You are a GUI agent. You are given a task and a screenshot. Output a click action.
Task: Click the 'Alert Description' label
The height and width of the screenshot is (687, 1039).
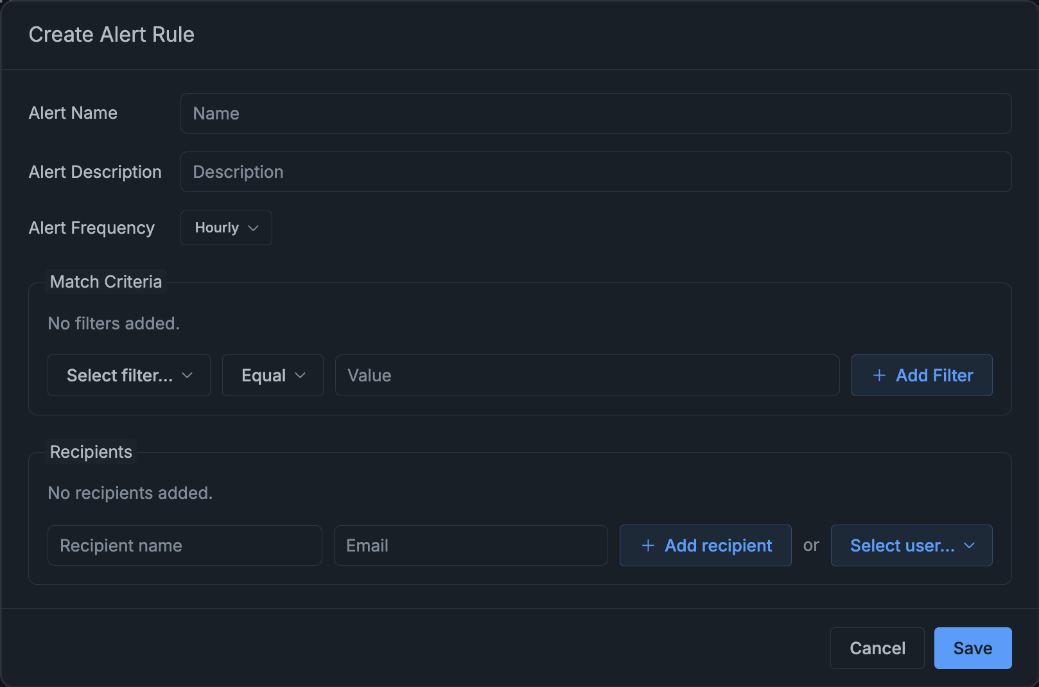pos(95,172)
